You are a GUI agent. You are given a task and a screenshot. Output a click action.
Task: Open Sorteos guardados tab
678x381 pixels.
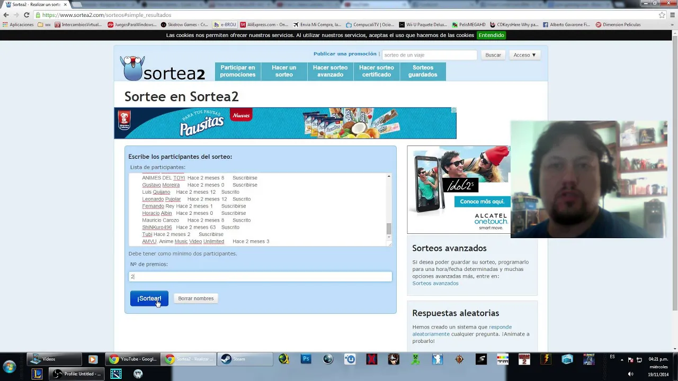pos(423,71)
